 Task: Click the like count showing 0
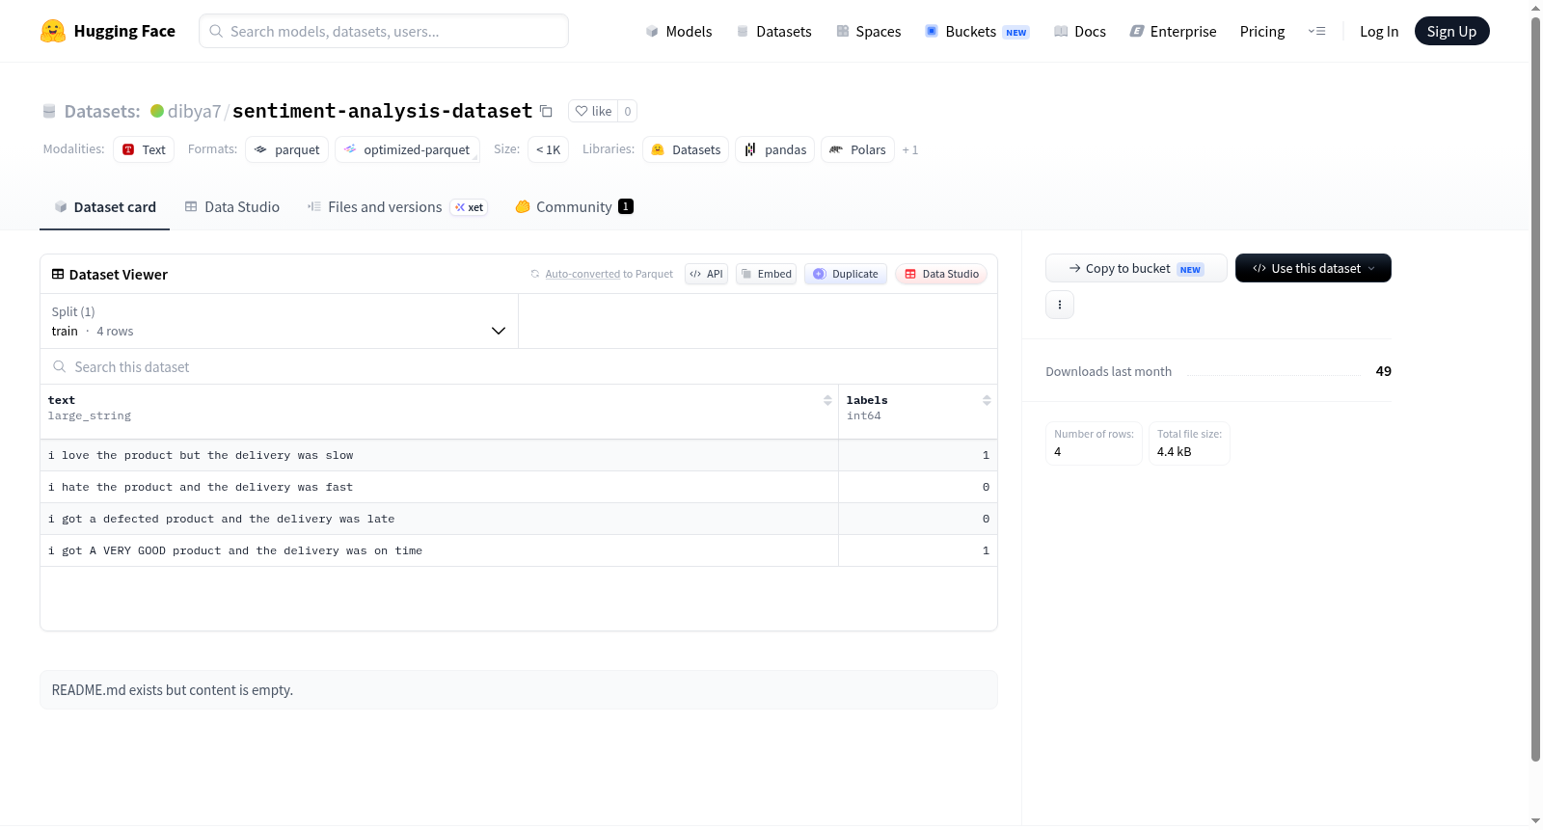[x=628, y=111]
